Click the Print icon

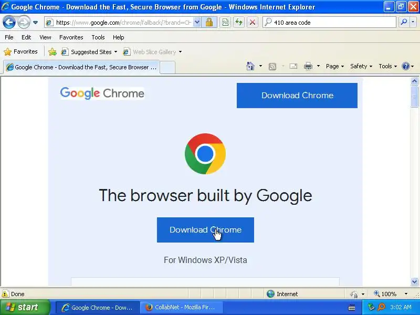pyautogui.click(x=308, y=66)
